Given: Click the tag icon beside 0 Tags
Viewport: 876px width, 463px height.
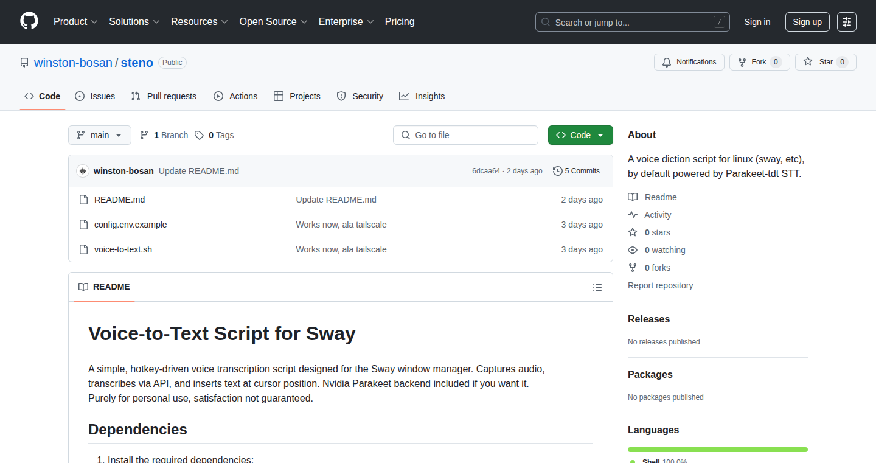Looking at the screenshot, I should click(x=199, y=135).
